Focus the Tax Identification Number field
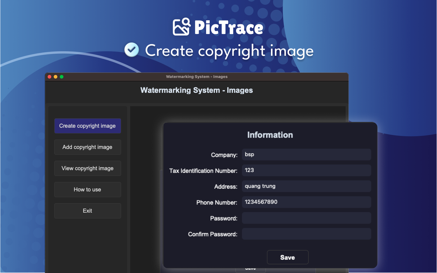The height and width of the screenshot is (273, 437). point(306,170)
